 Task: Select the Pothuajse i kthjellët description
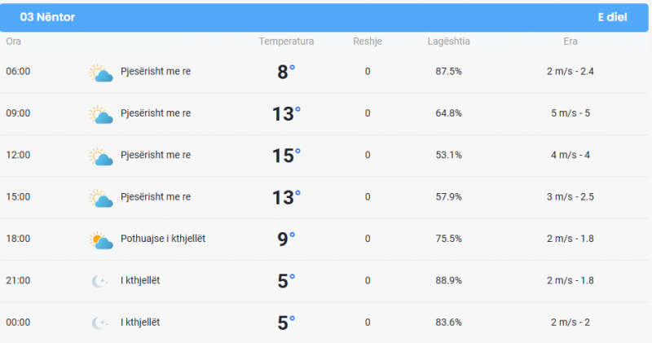pyautogui.click(x=163, y=239)
